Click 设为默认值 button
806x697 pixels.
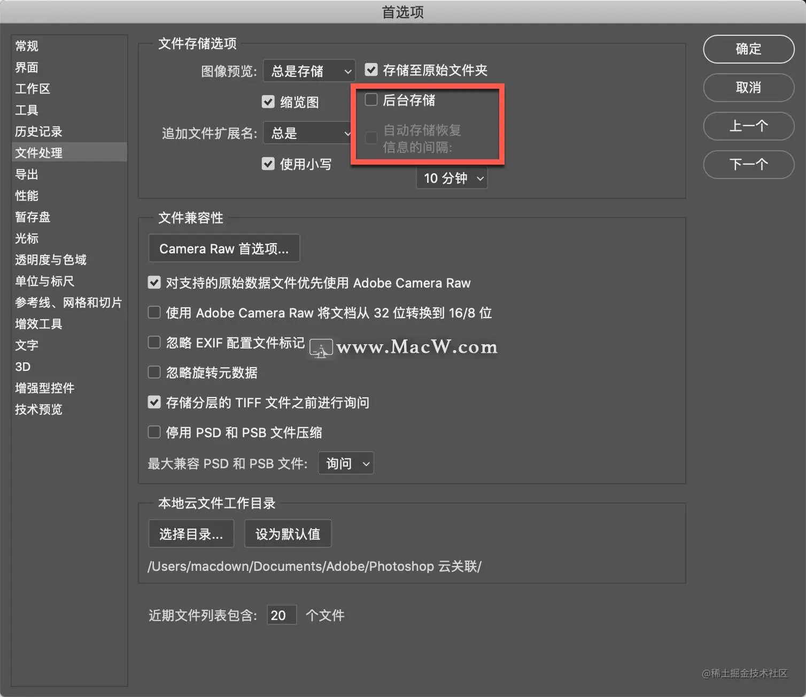coord(288,534)
